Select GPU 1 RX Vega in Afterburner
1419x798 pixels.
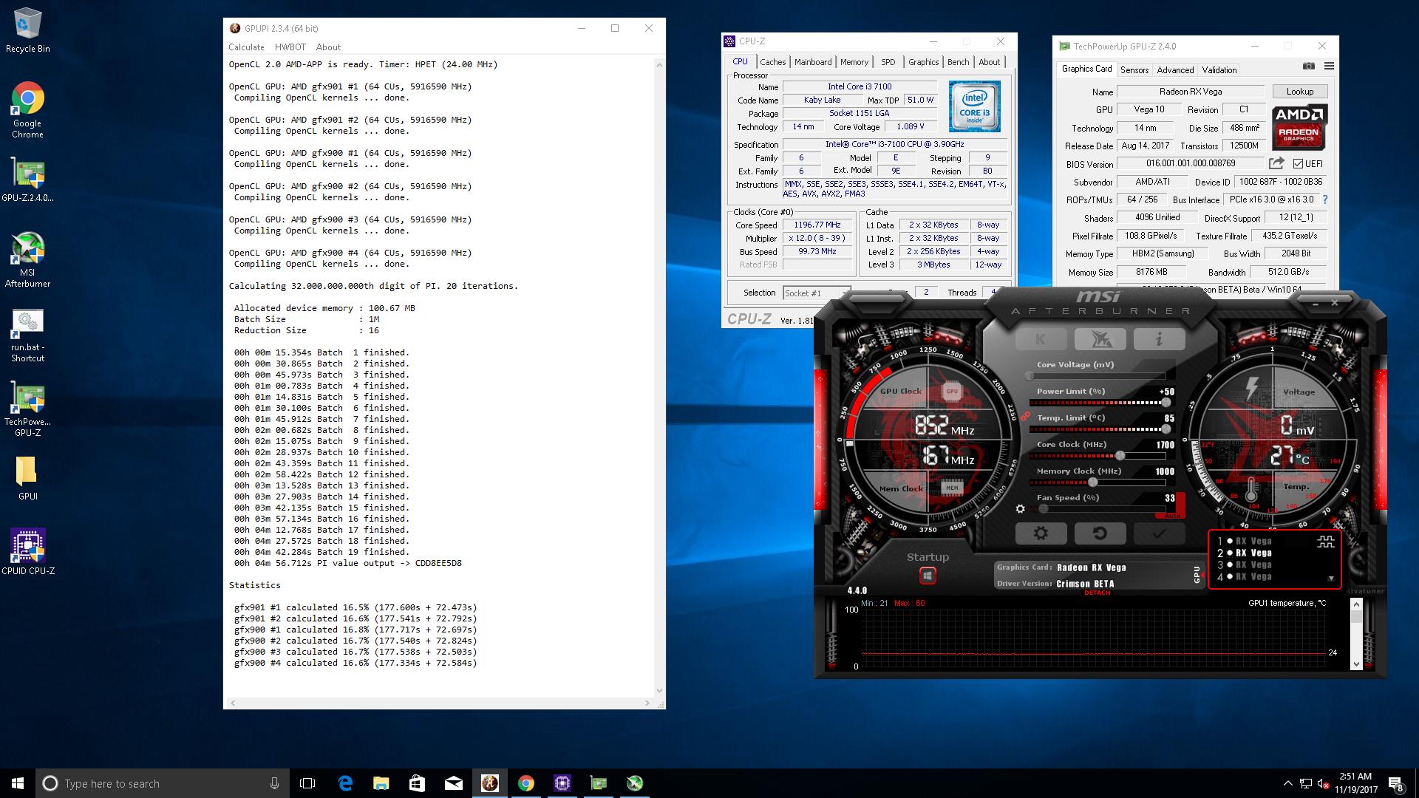(1246, 541)
